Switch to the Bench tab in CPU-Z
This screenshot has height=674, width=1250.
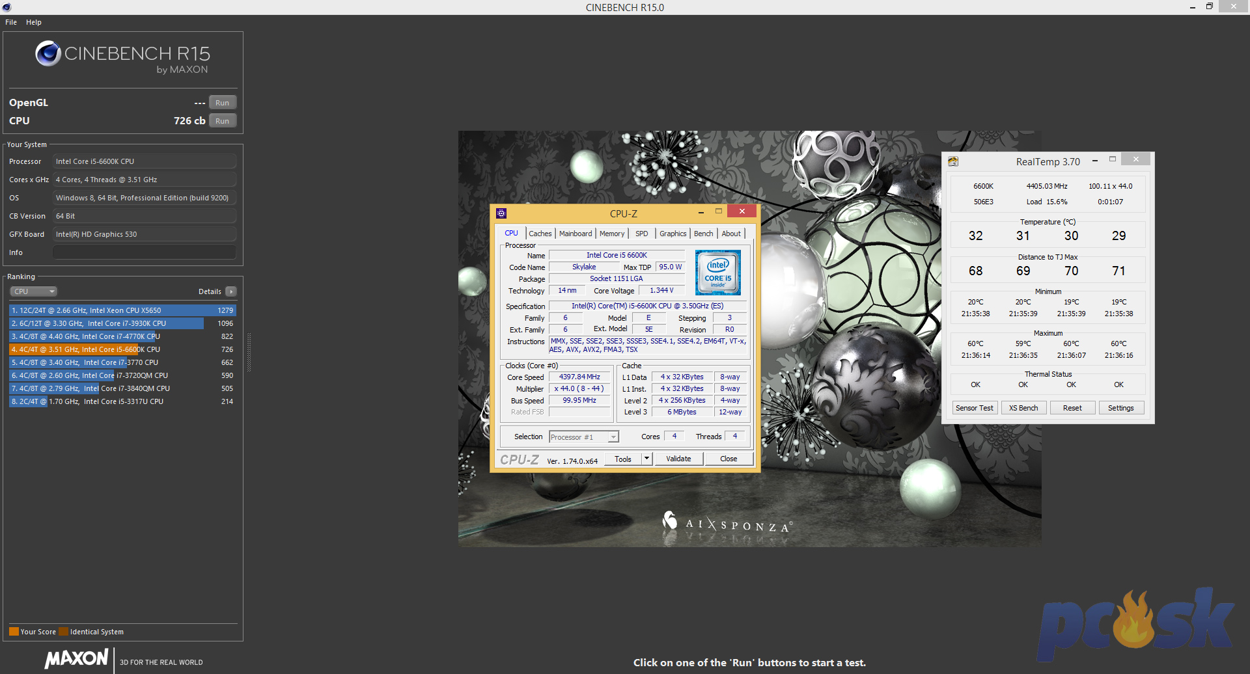point(703,234)
